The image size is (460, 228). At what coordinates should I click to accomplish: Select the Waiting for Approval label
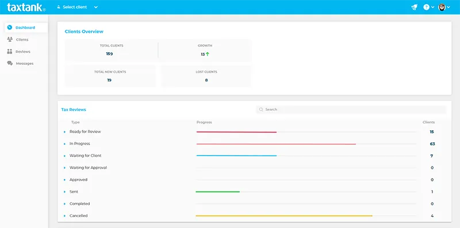pos(88,168)
